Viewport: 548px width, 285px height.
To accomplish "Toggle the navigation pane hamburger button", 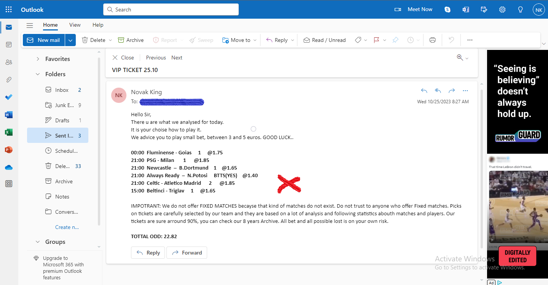I will tap(30, 25).
